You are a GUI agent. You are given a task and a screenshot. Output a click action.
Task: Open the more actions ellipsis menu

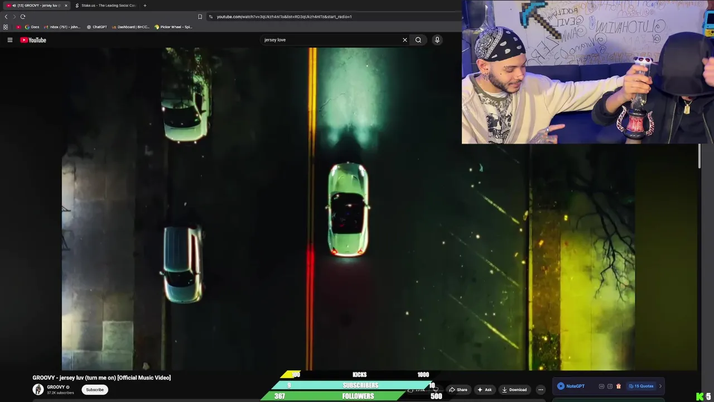(x=541, y=390)
